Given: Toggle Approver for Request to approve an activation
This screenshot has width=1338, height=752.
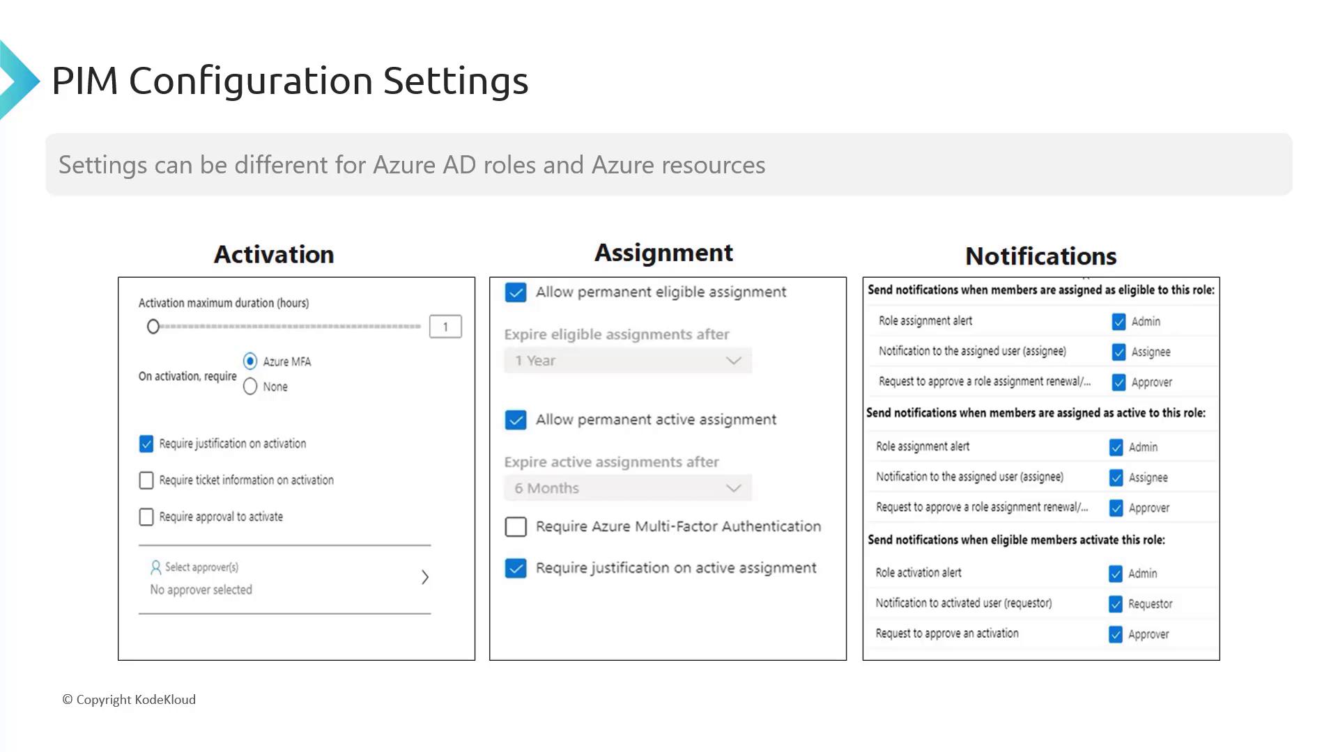Looking at the screenshot, I should pyautogui.click(x=1116, y=634).
